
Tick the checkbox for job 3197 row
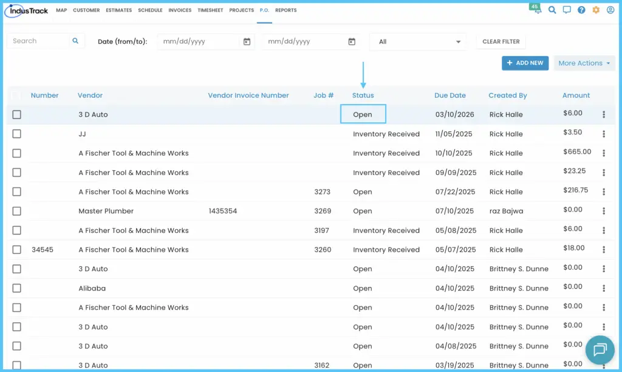(16, 230)
